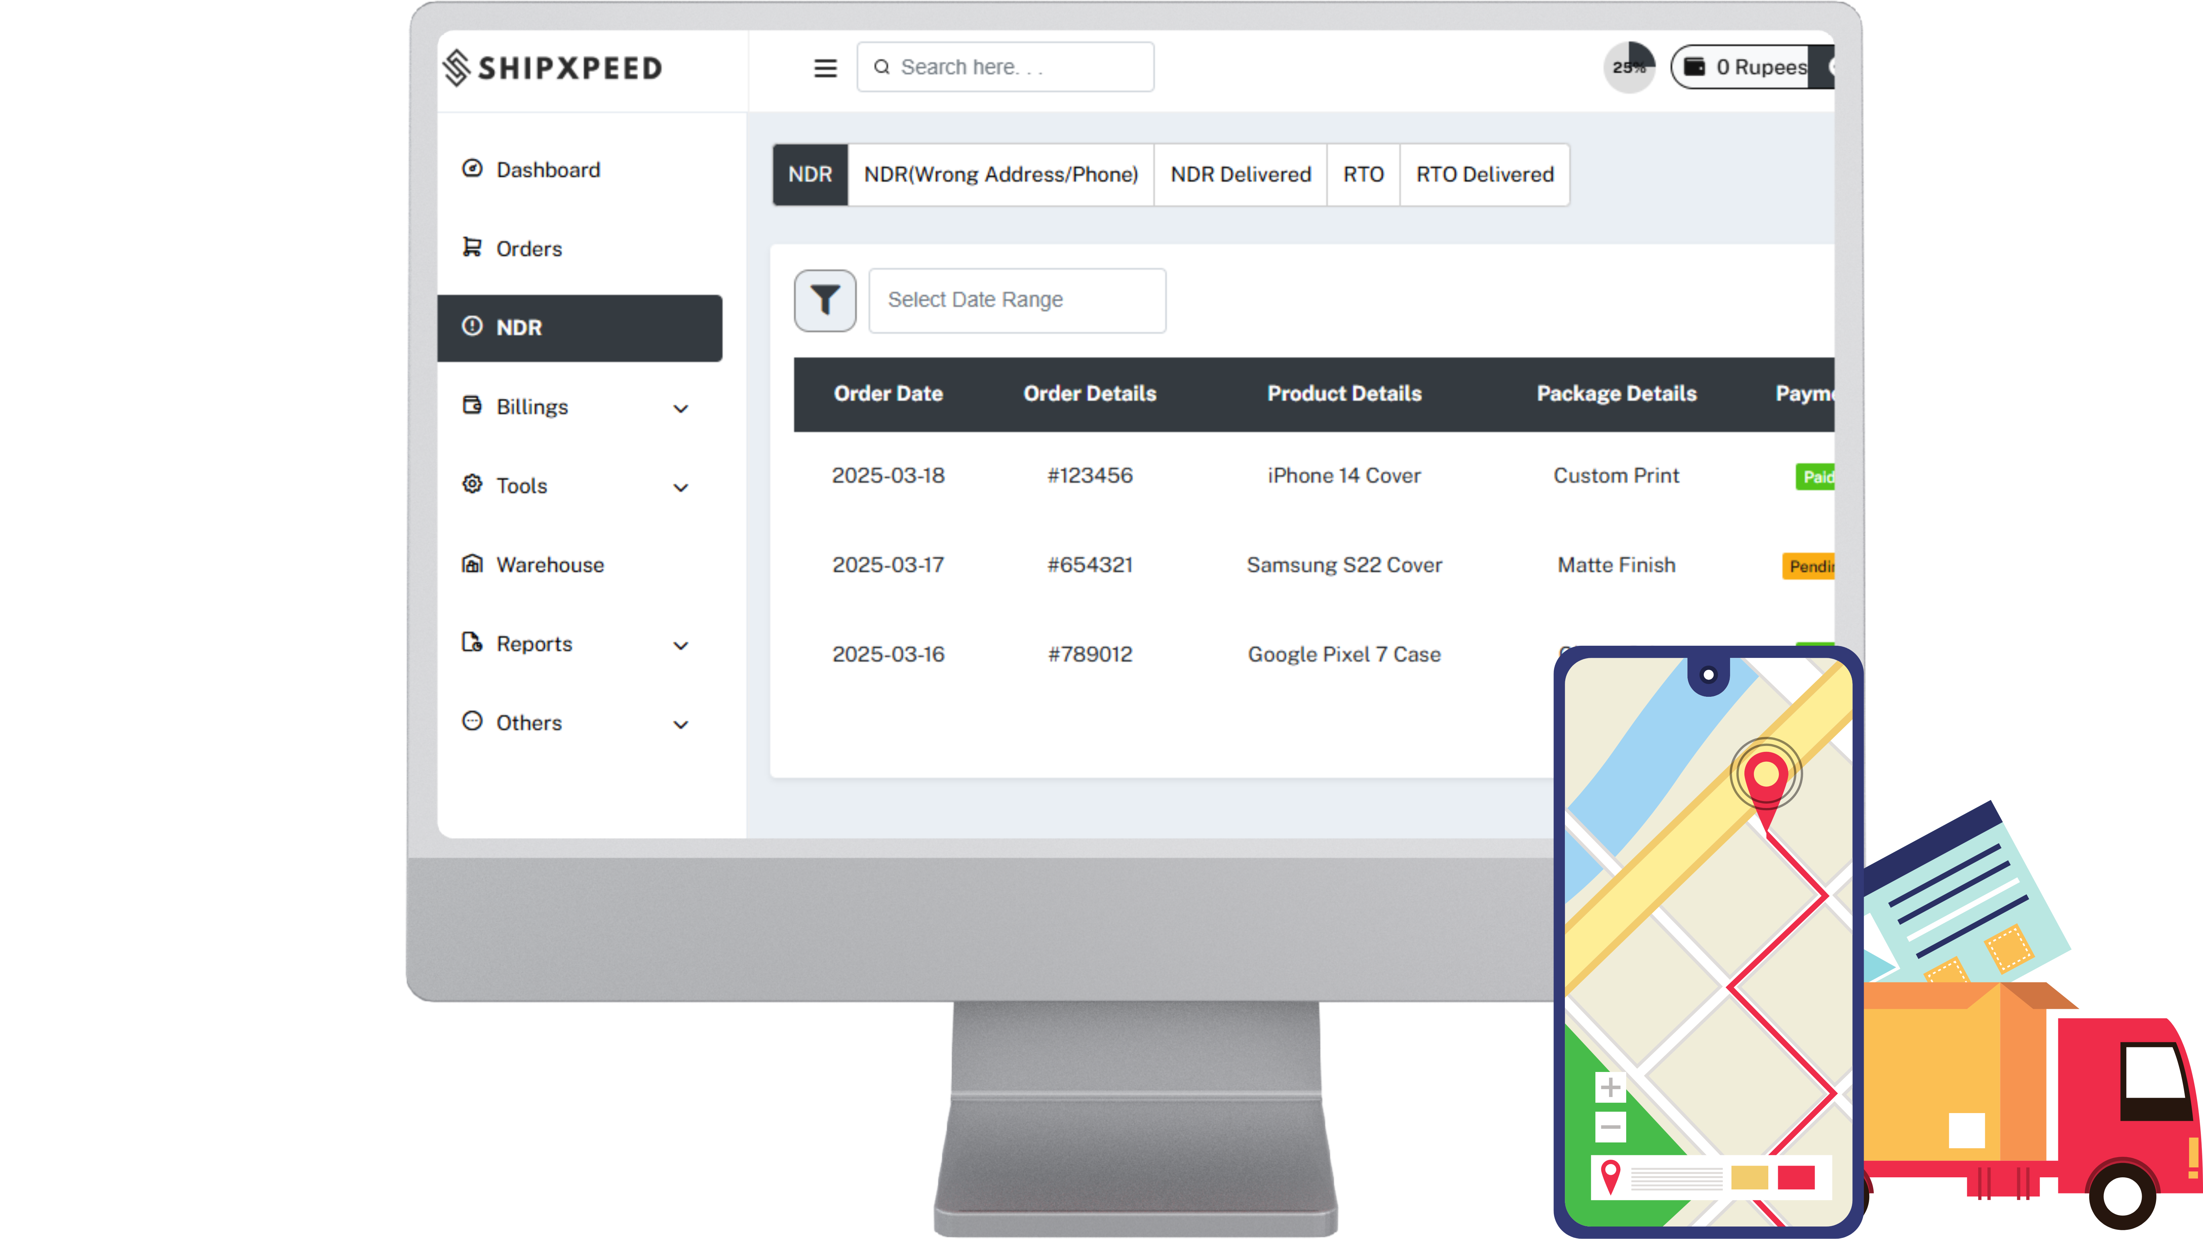
Task: Click the map zoom-out minus button
Action: click(1610, 1127)
